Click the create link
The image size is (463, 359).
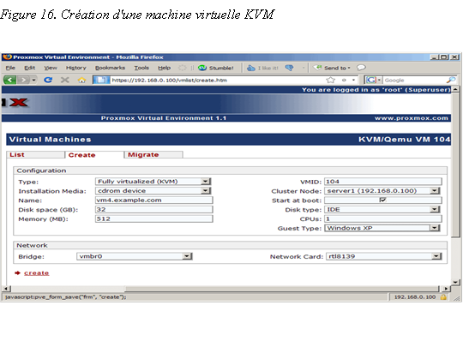(36, 272)
